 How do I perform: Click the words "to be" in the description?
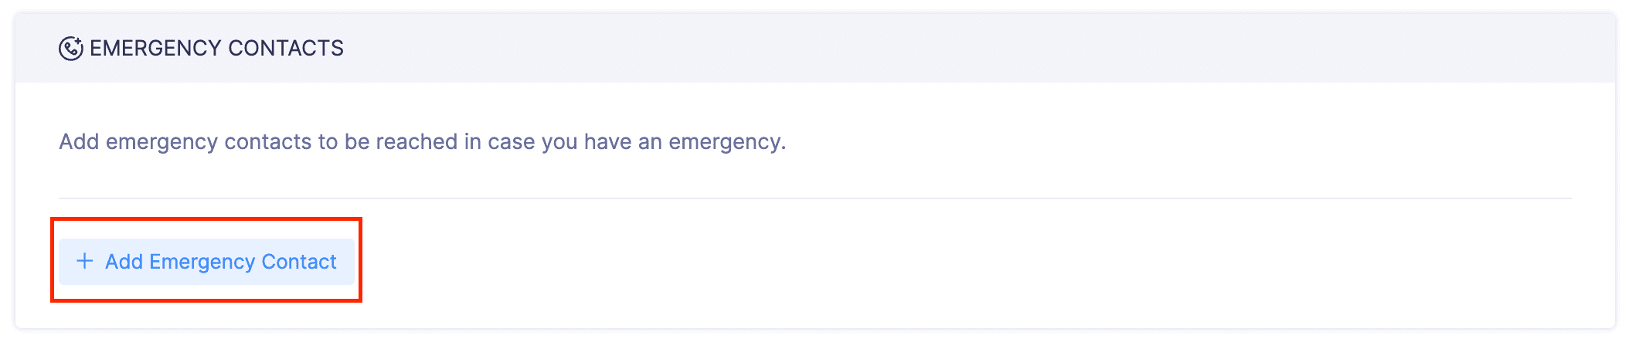click(x=344, y=142)
